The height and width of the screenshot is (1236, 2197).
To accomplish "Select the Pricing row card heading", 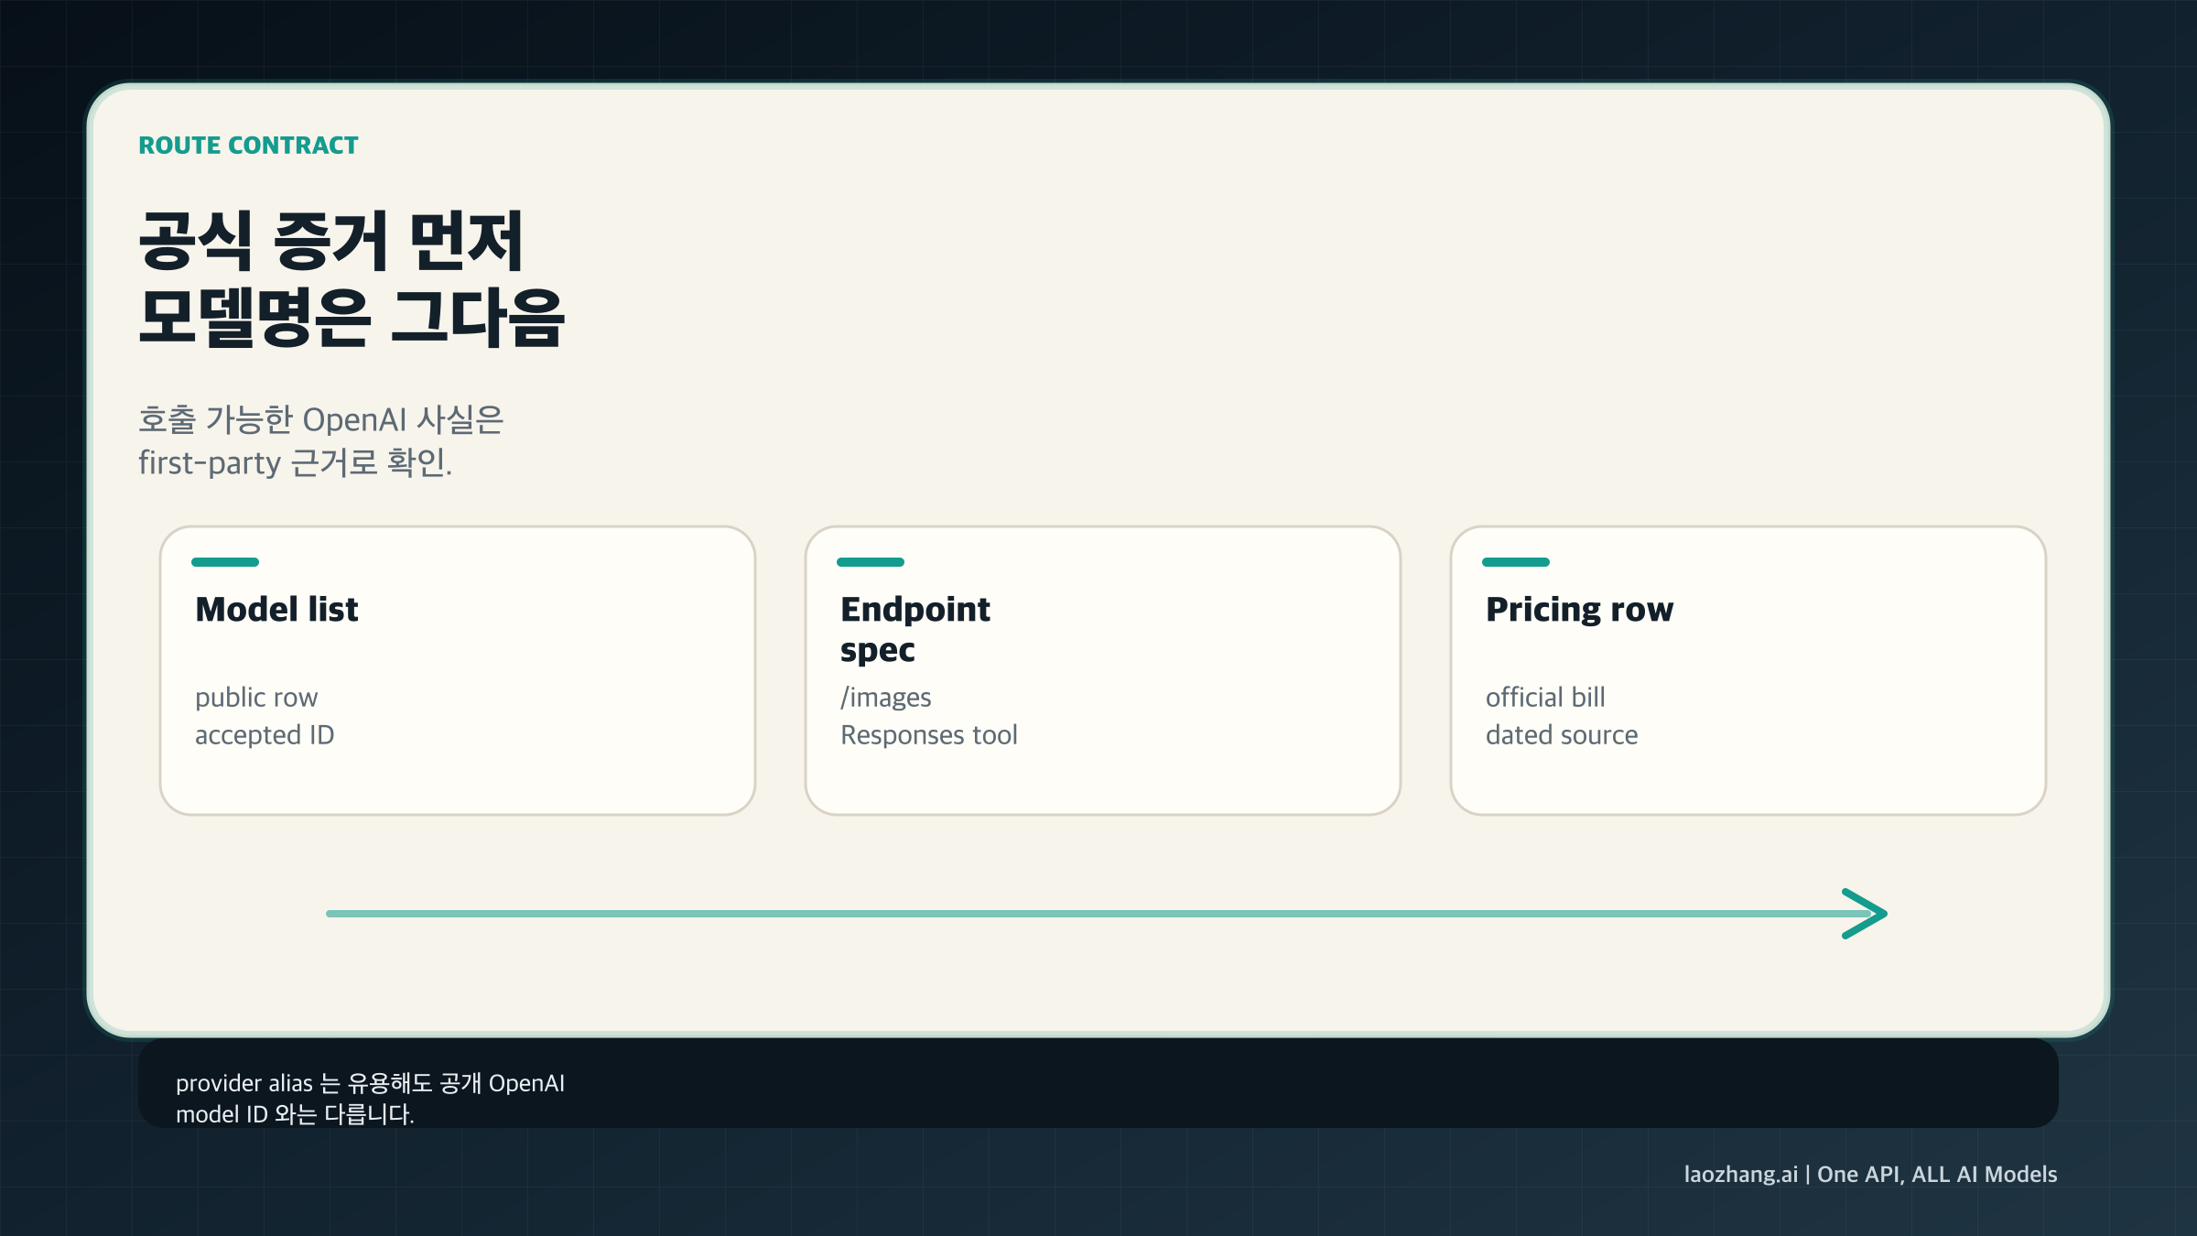I will [x=1579, y=610].
